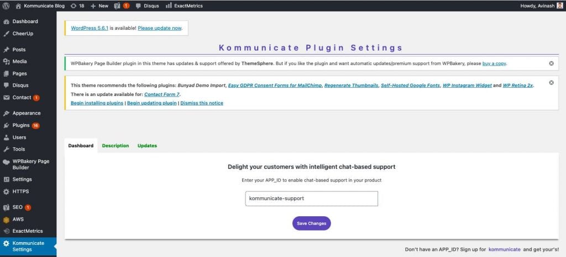Click the CheerUp brush icon
566x257 pixels.
pyautogui.click(x=6, y=34)
